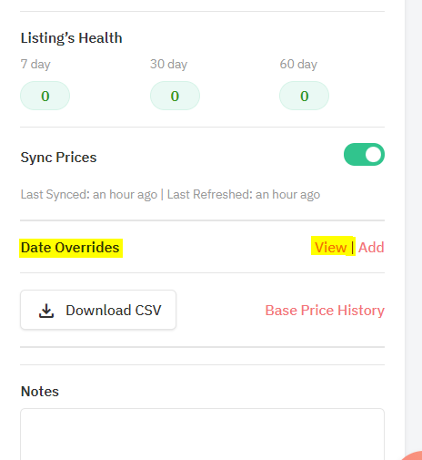
Task: Disable the Sync Prices toggle
Action: point(364,155)
